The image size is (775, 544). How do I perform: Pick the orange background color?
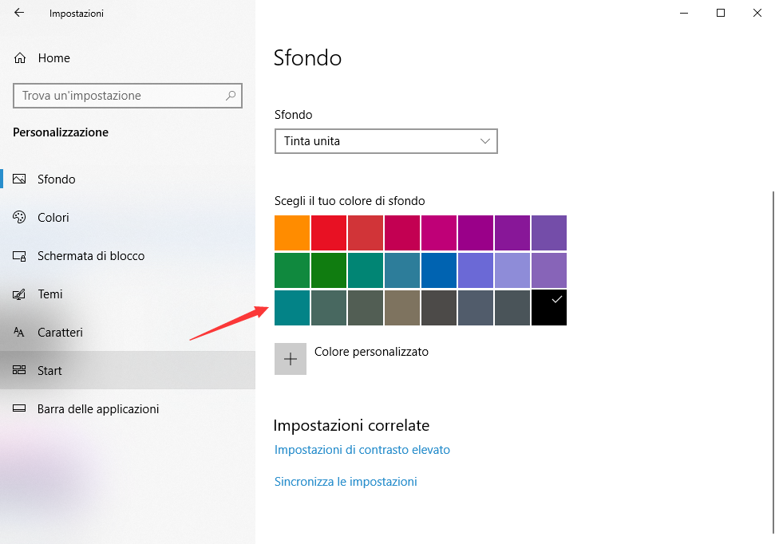(x=292, y=233)
